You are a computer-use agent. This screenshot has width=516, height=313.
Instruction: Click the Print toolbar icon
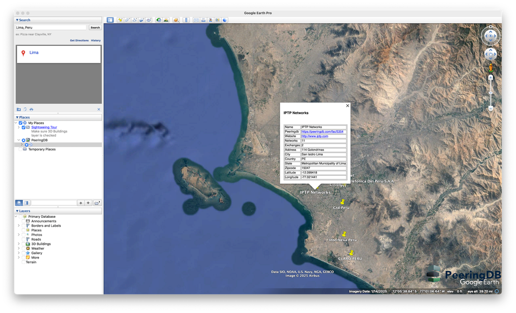pyautogui.click(x=203, y=20)
